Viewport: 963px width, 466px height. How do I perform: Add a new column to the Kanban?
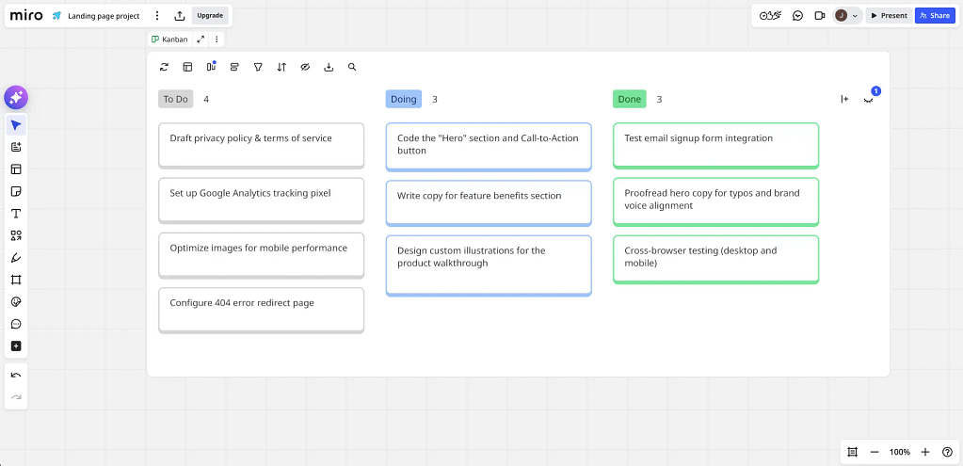point(844,99)
